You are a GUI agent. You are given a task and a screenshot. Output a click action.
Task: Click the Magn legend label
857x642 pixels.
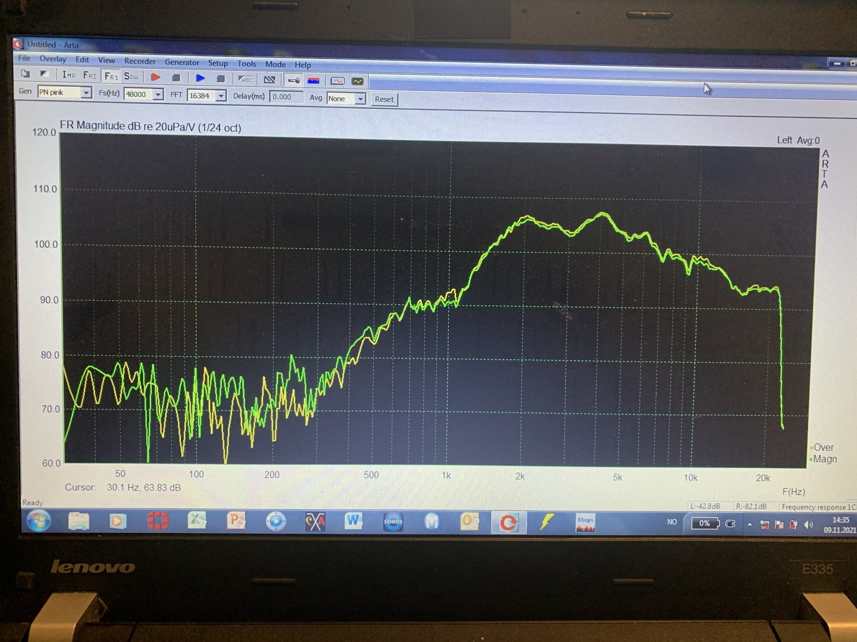coord(825,459)
